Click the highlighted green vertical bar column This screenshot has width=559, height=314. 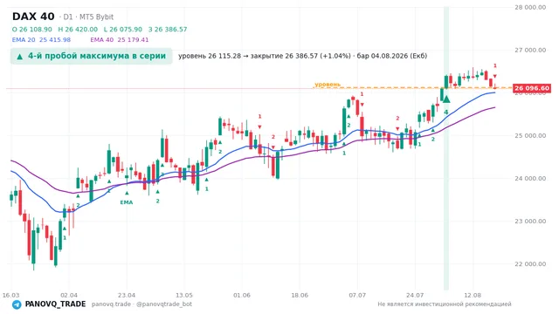point(446,148)
